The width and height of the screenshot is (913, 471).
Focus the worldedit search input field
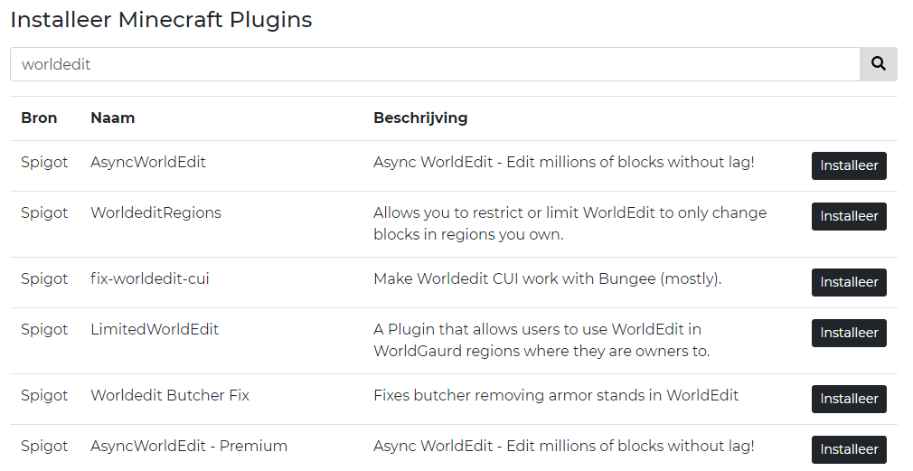tap(434, 64)
